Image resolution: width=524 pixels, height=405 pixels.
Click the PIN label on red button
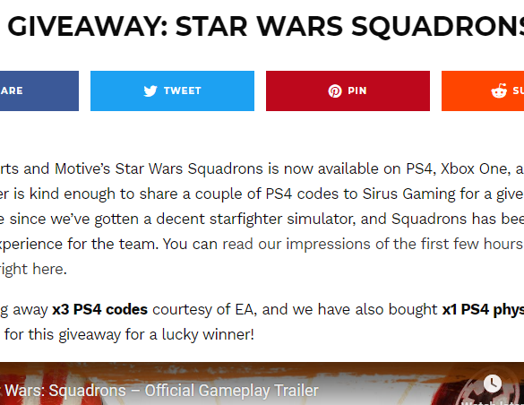coord(357,90)
